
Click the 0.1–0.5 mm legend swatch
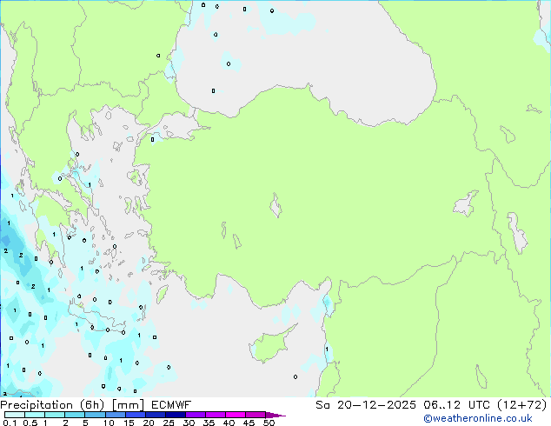(15, 415)
